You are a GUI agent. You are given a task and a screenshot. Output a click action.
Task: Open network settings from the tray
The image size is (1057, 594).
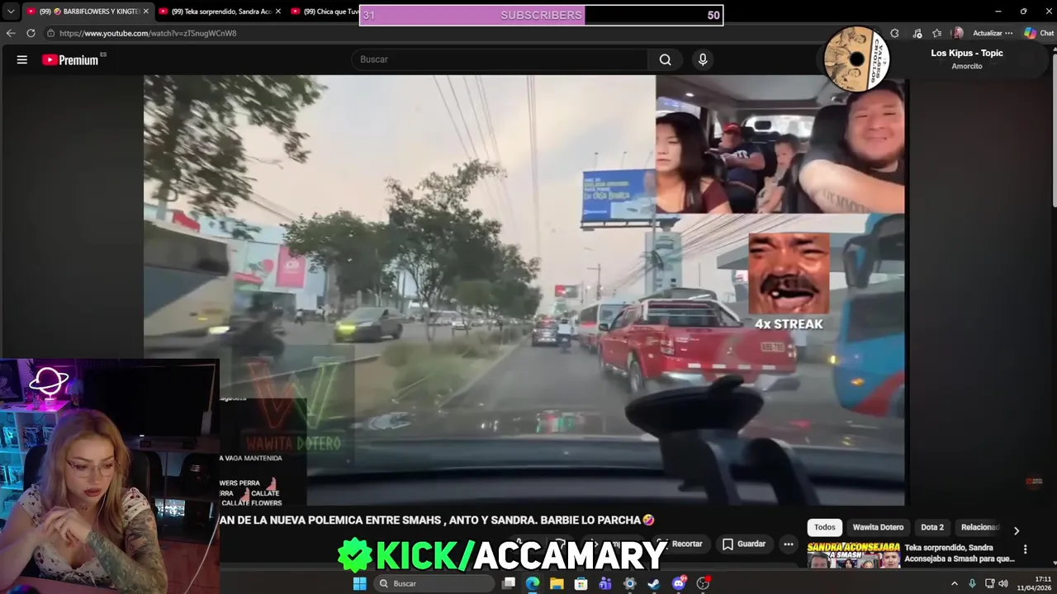point(989,583)
